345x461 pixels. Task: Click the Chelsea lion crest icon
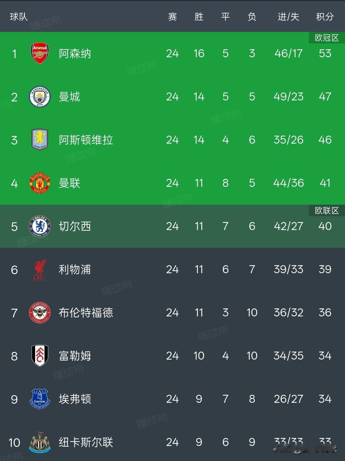click(x=39, y=226)
